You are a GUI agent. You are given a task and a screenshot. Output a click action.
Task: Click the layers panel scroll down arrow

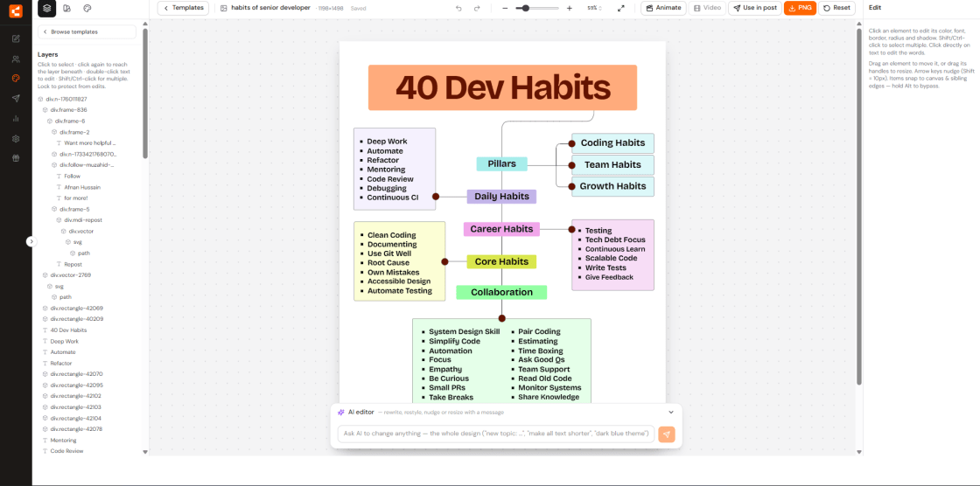(x=145, y=452)
